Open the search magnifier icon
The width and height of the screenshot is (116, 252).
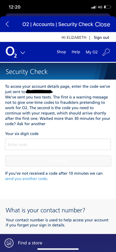click(106, 52)
